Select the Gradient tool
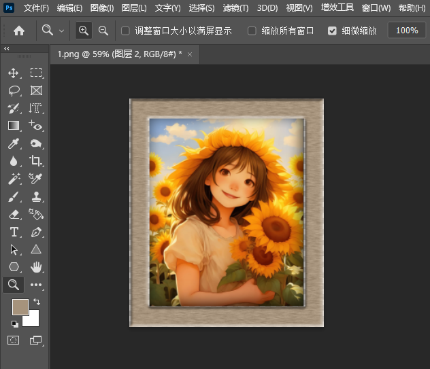Screen dimensions: 430x369 coord(14,126)
